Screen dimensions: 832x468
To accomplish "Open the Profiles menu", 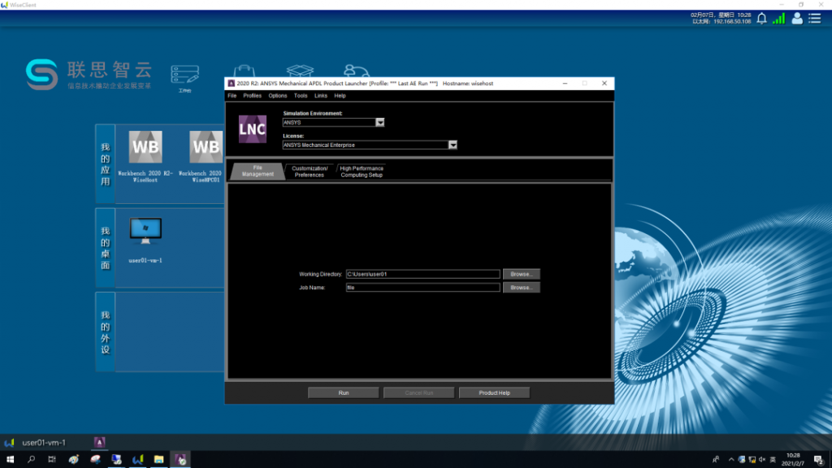I will [252, 95].
